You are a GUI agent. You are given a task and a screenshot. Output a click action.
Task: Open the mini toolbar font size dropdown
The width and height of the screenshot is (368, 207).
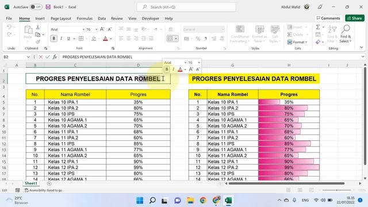[x=199, y=63]
